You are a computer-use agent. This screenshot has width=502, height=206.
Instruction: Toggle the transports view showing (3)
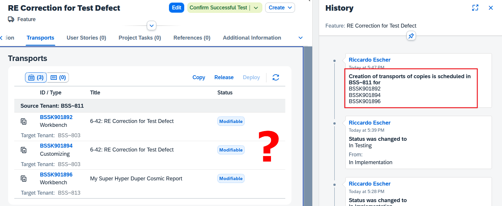pos(36,78)
